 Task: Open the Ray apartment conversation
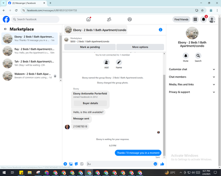(x=30, y=51)
